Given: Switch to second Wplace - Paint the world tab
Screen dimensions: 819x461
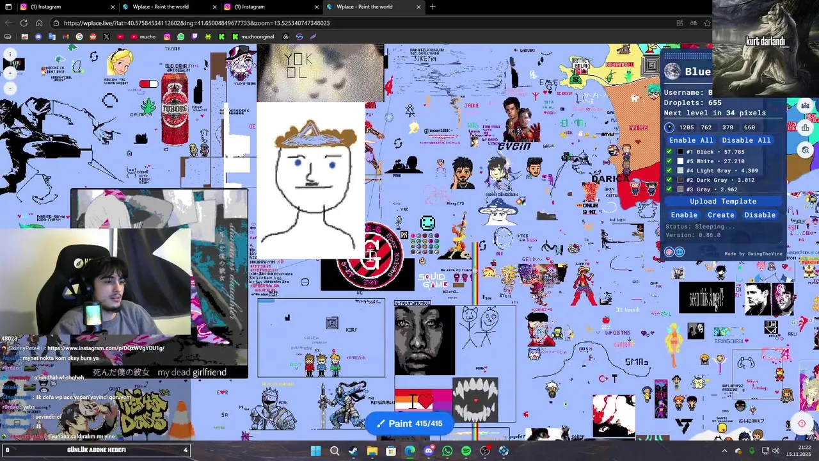Looking at the screenshot, I should 170,7.
